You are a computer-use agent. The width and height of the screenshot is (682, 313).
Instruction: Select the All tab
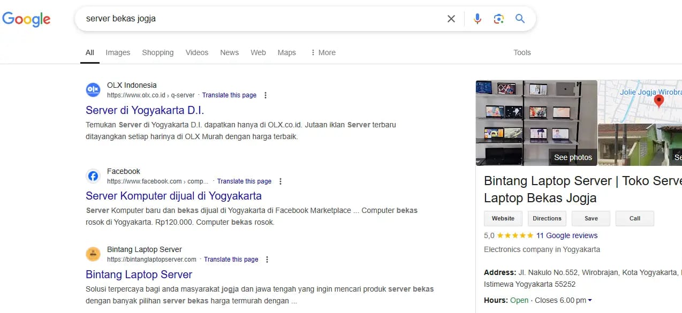[x=90, y=52]
